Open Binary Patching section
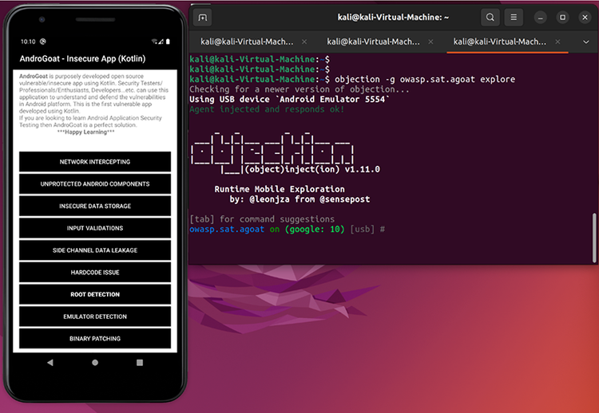The width and height of the screenshot is (599, 413). (x=95, y=339)
